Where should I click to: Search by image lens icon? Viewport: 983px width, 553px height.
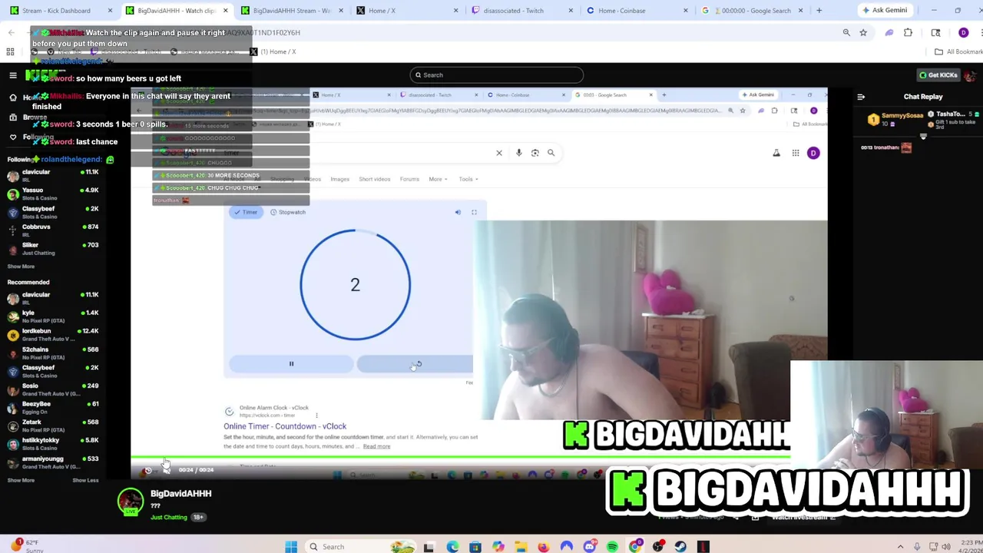coord(535,153)
